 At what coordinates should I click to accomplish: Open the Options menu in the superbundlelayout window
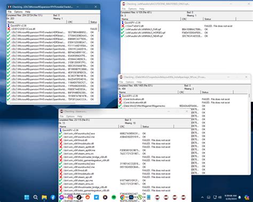130,82
